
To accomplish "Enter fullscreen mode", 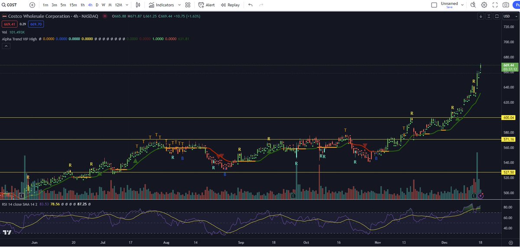I will click(x=495, y=5).
